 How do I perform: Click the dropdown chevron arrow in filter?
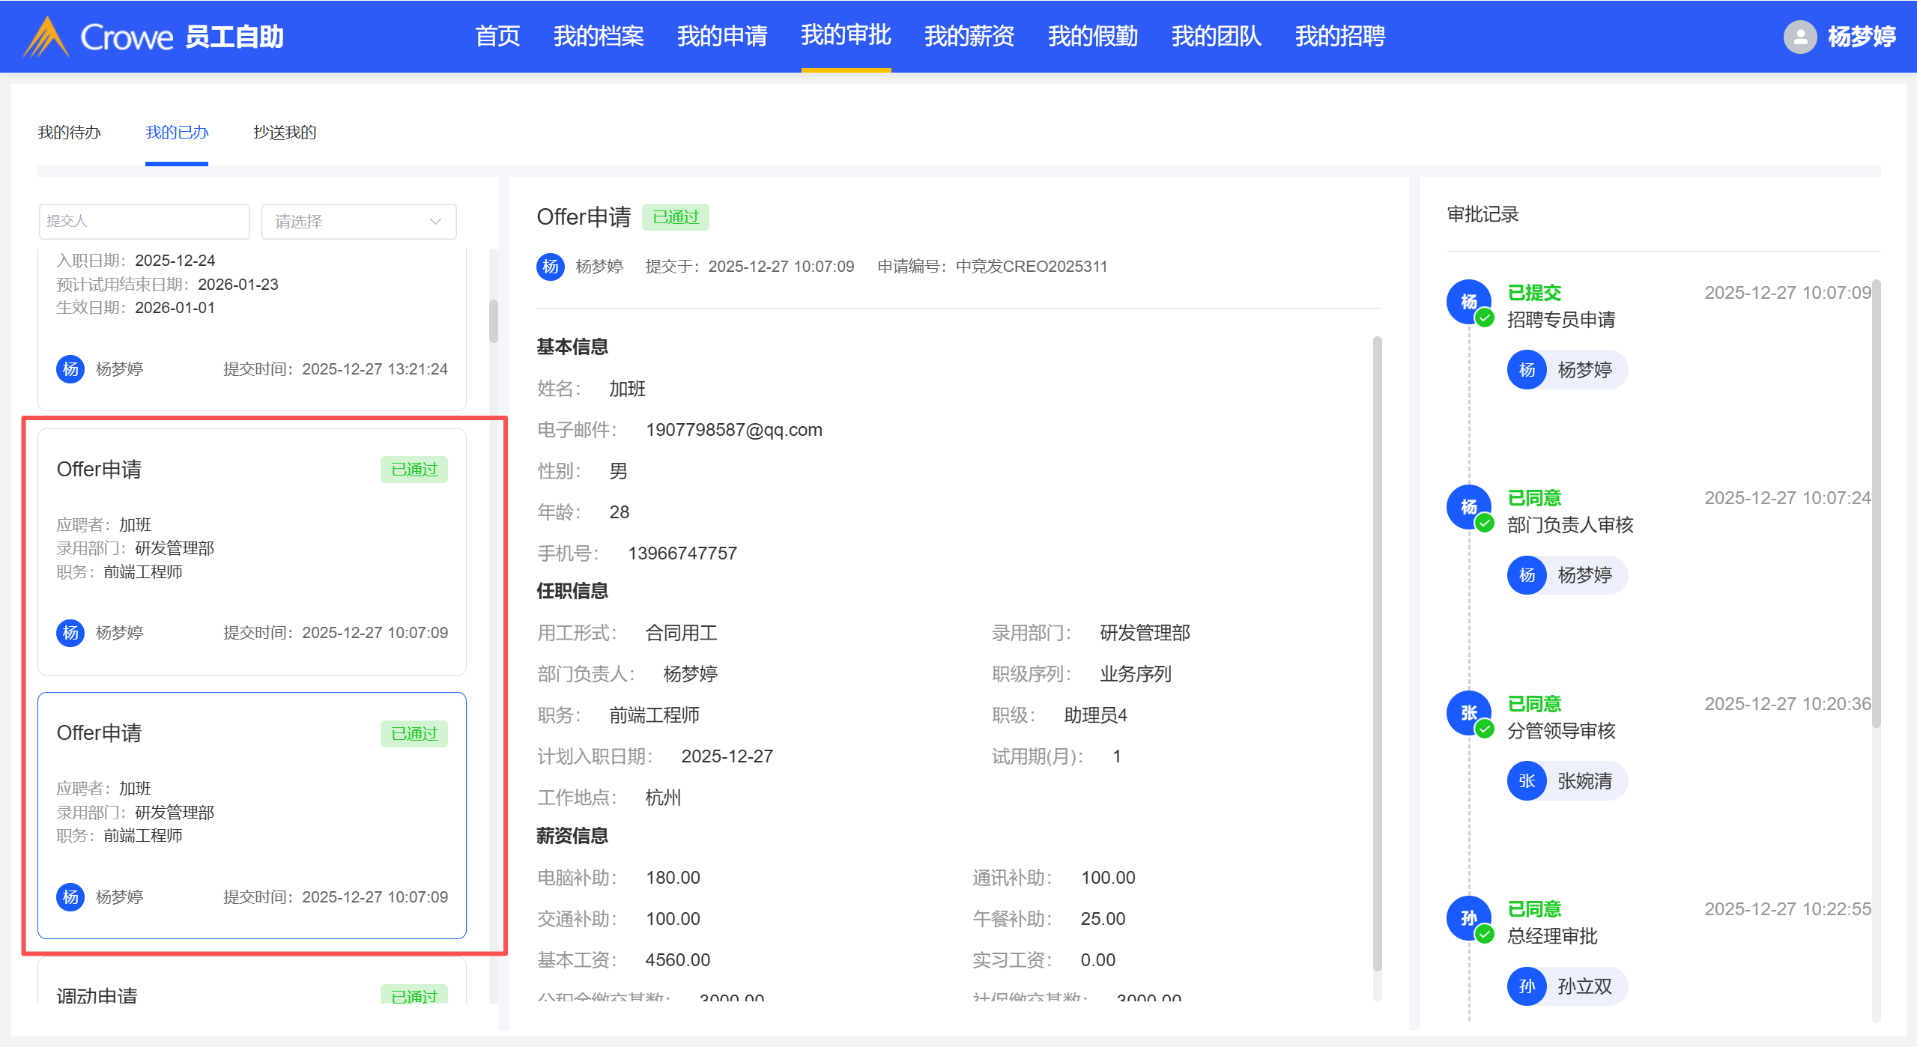[435, 222]
